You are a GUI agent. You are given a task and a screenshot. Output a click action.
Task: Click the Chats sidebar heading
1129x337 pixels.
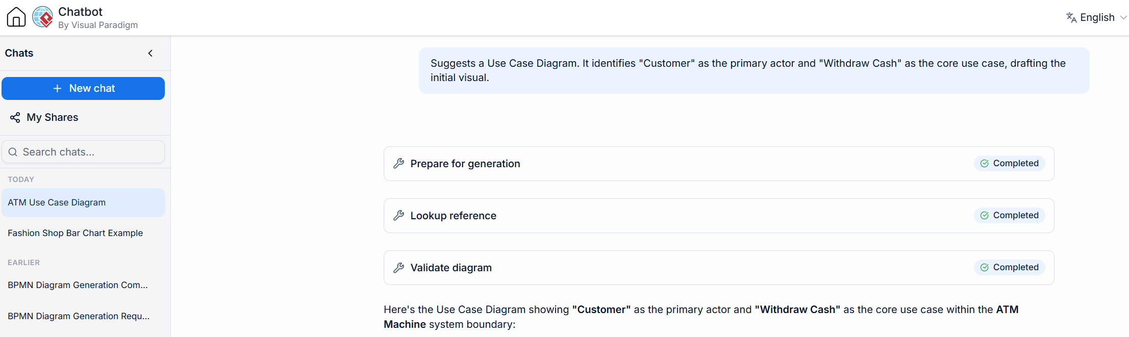coord(19,53)
